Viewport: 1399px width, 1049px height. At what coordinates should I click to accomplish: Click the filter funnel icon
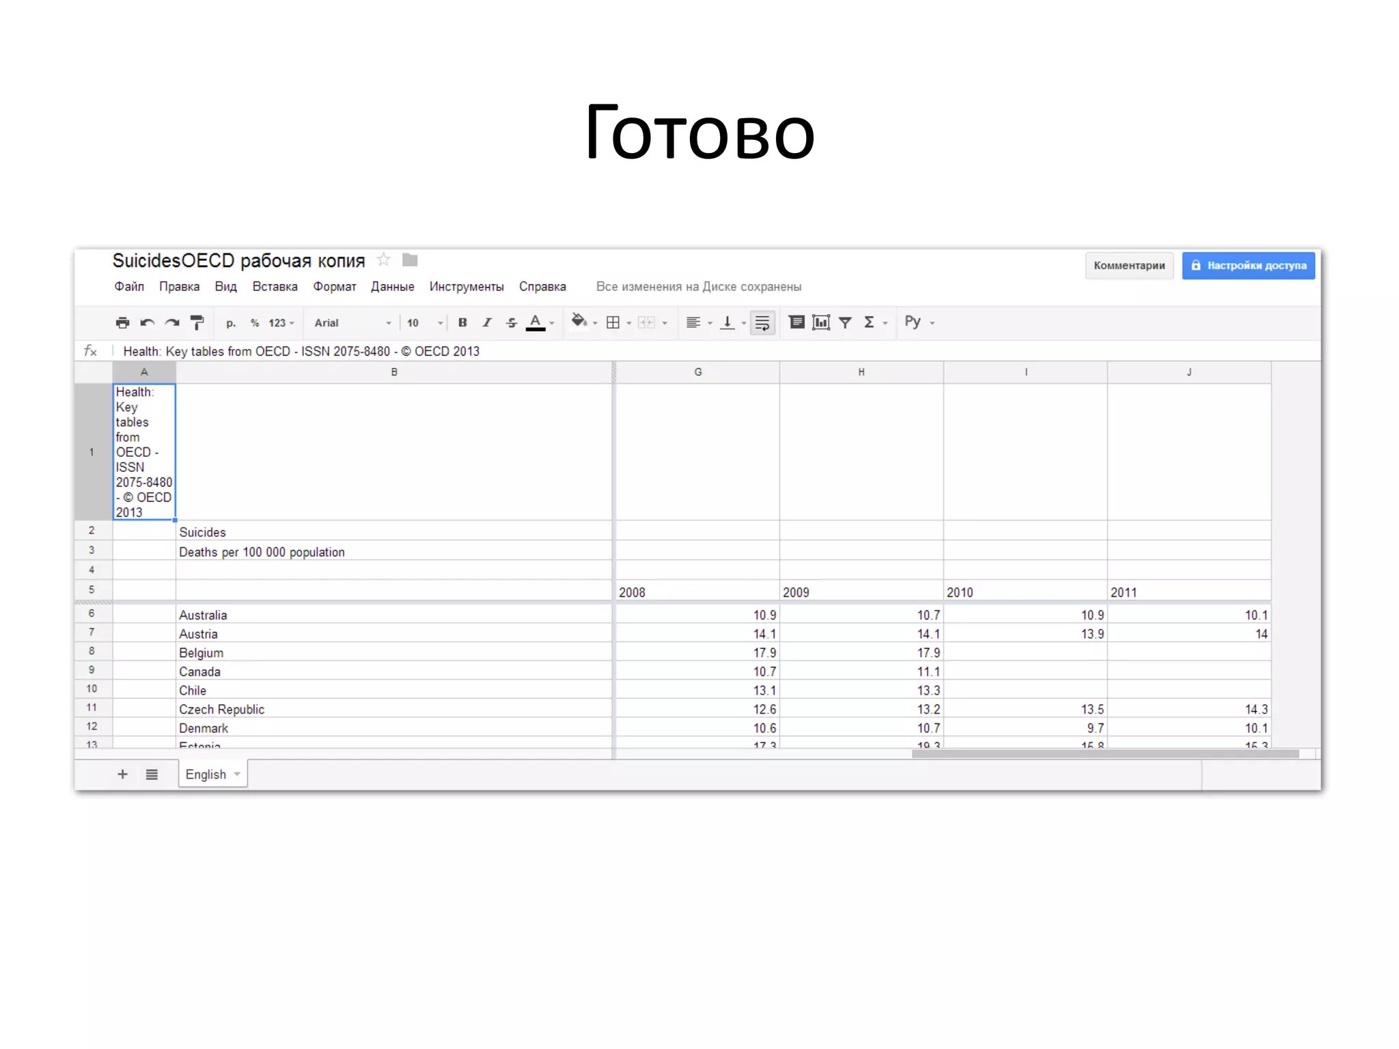coord(845,323)
